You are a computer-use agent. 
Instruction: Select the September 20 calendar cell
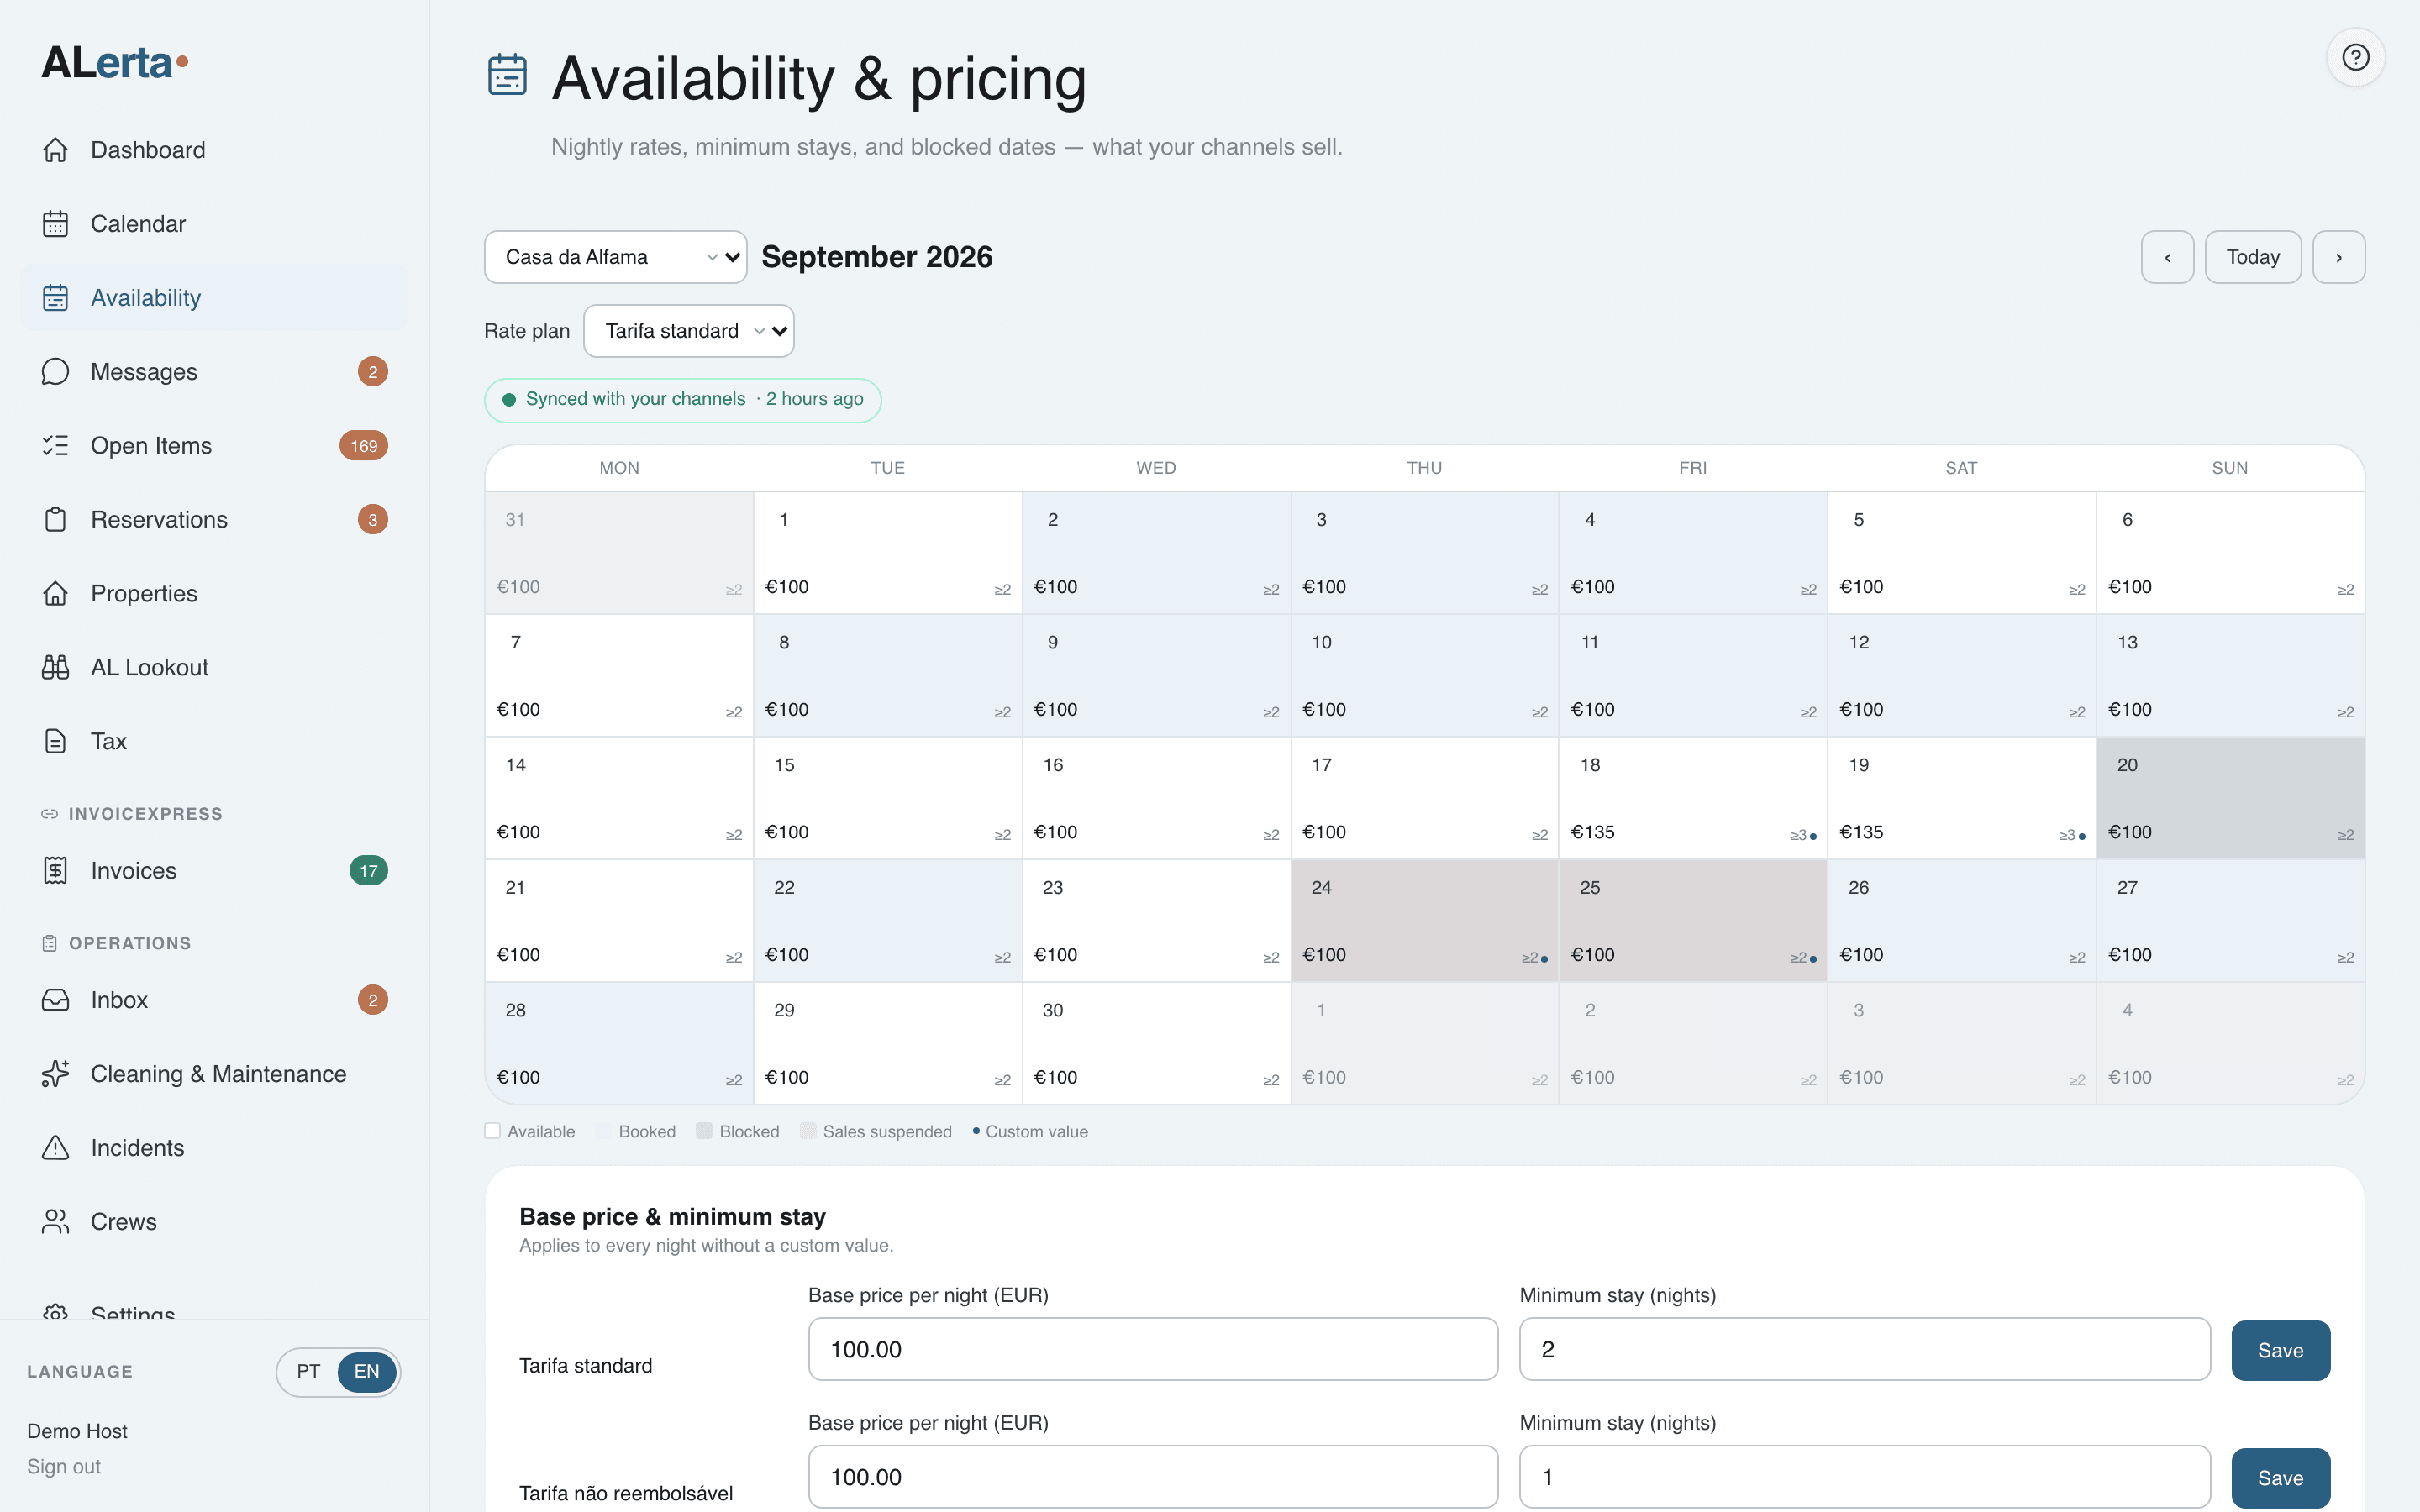[x=2230, y=798]
